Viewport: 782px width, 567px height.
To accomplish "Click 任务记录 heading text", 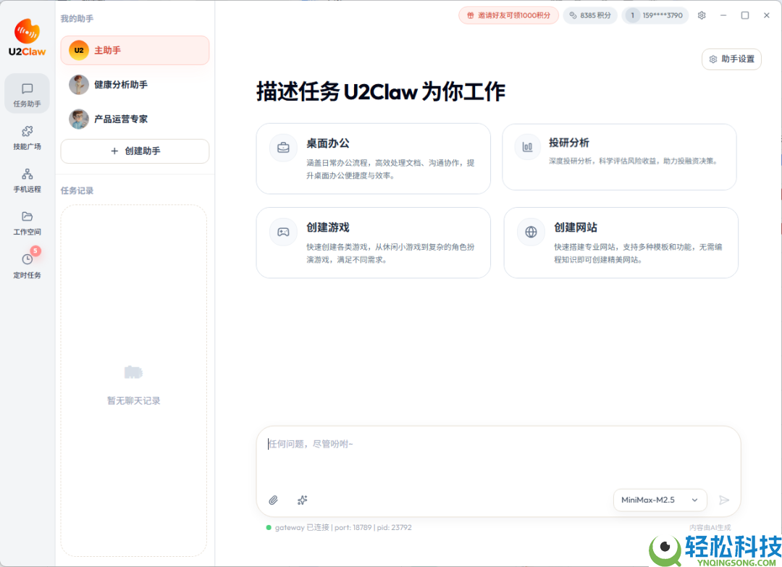I will coord(77,190).
